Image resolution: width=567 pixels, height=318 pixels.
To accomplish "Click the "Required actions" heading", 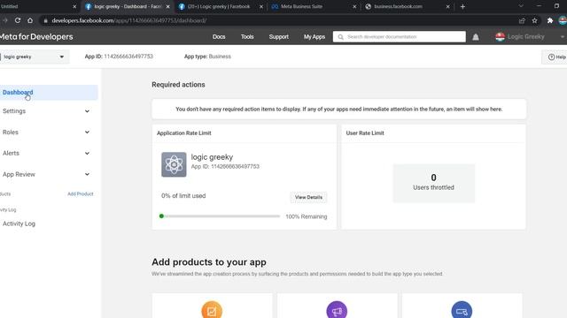I will pos(178,85).
